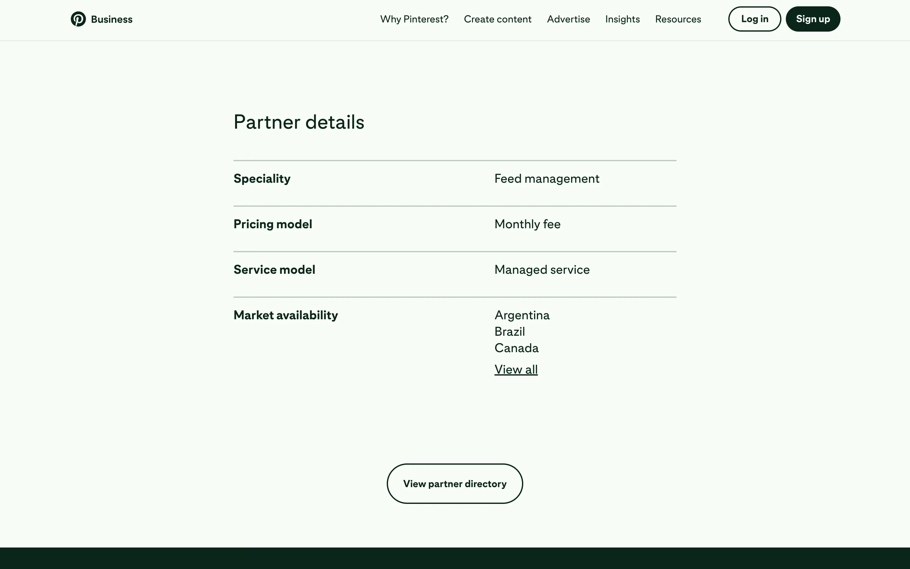Click Canada in market availability

click(516, 348)
